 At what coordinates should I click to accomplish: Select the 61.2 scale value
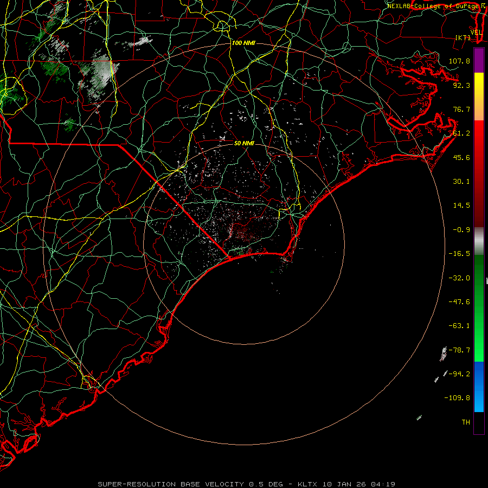click(461, 133)
